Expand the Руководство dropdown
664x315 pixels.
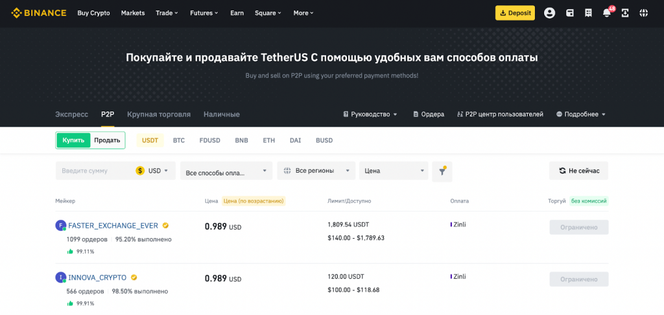pos(370,114)
